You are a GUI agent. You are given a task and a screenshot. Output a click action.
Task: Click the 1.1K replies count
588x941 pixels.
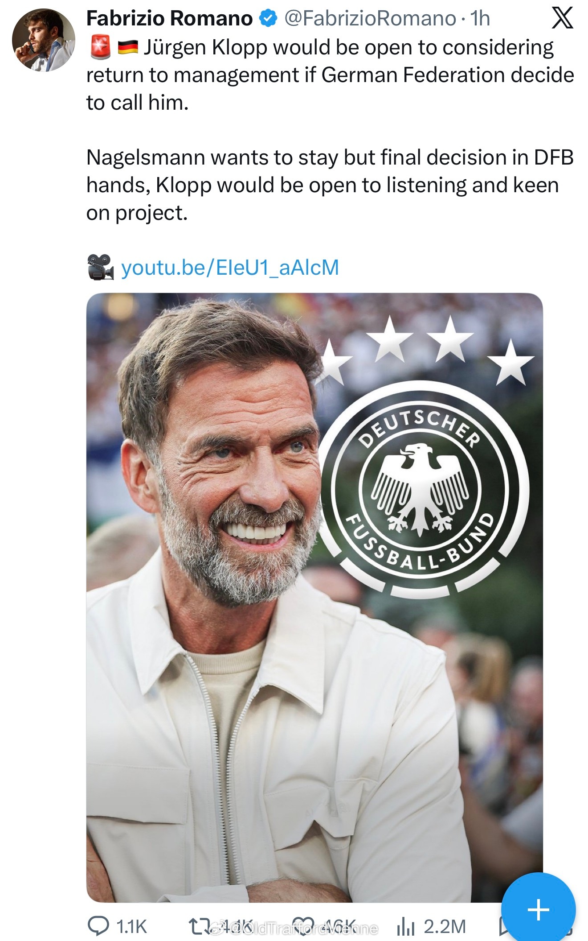tap(131, 927)
